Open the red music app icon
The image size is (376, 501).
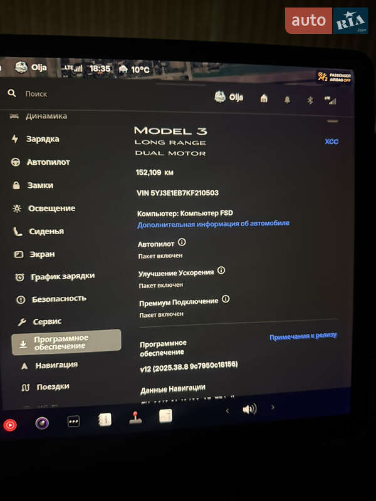(x=10, y=425)
